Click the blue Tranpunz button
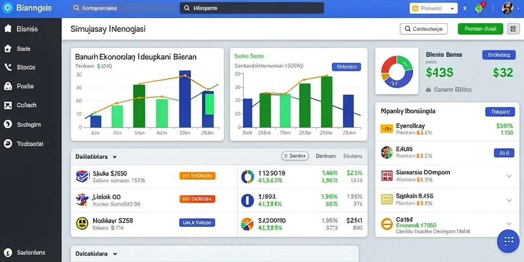524x262 pixels. 500,112
